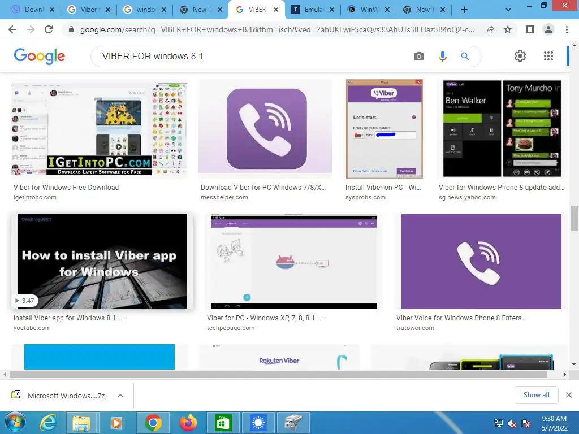Click the horizontal scrollbar thumb

[x=278, y=374]
